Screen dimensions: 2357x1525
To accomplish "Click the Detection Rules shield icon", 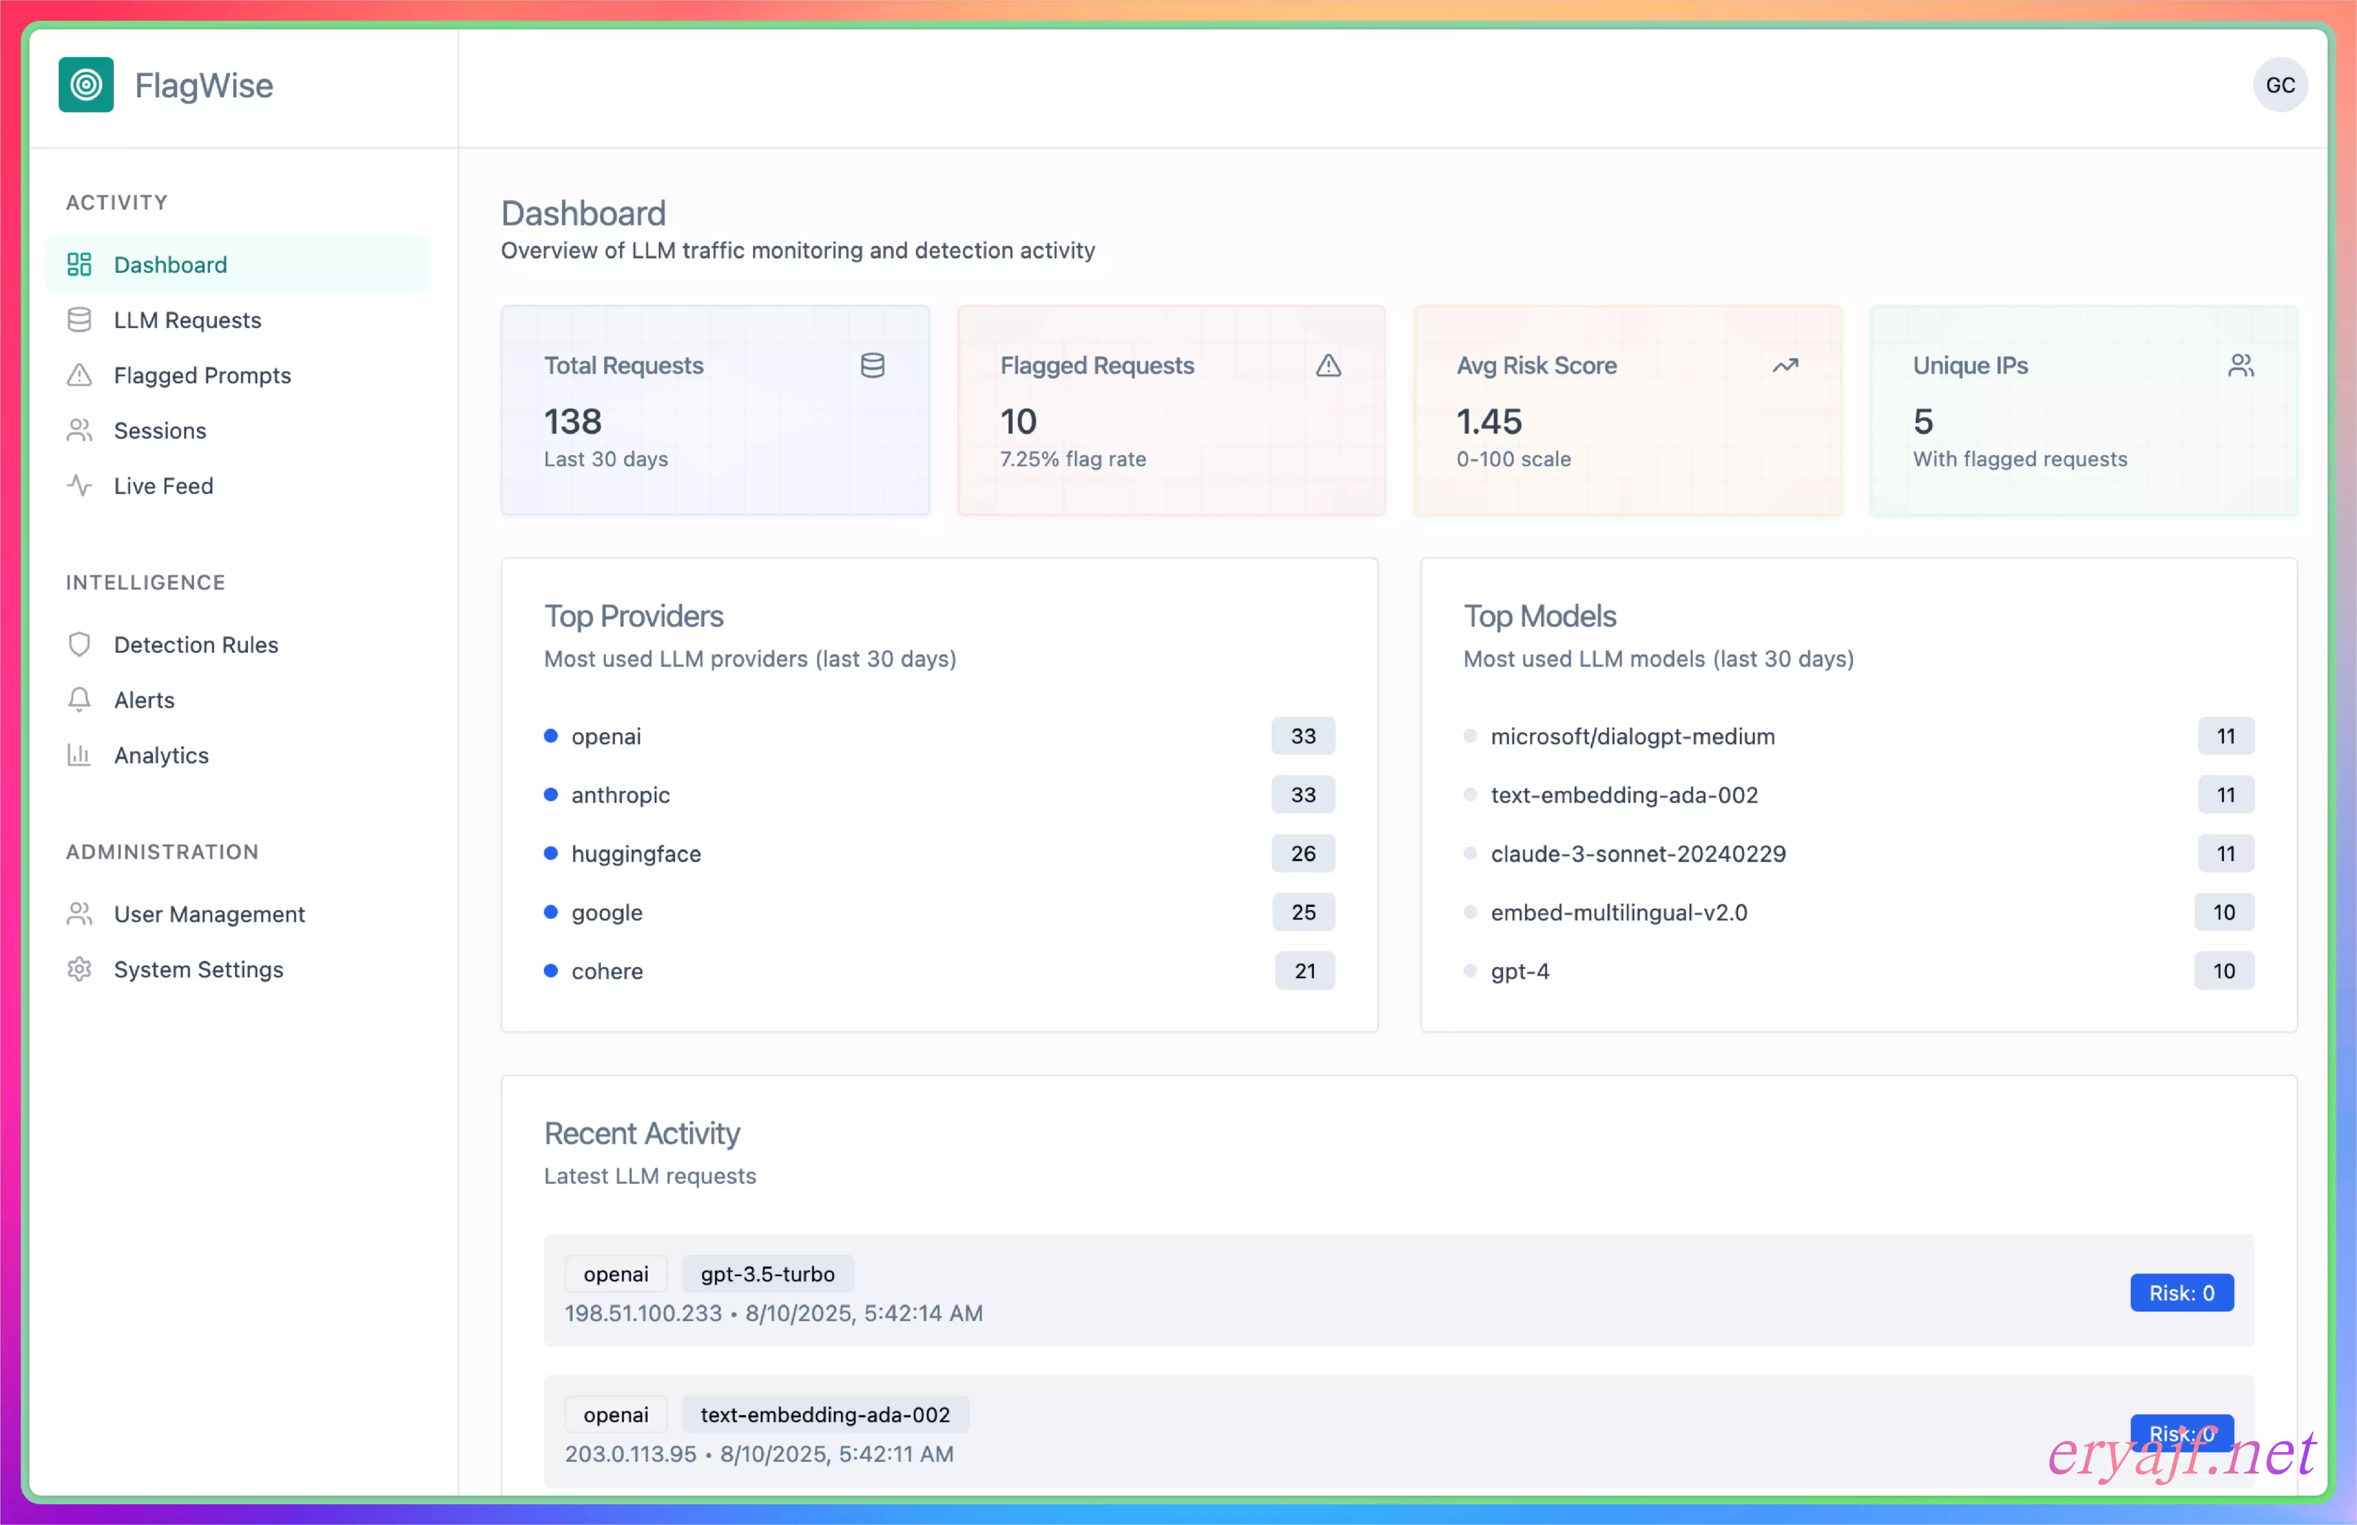I will (x=79, y=645).
